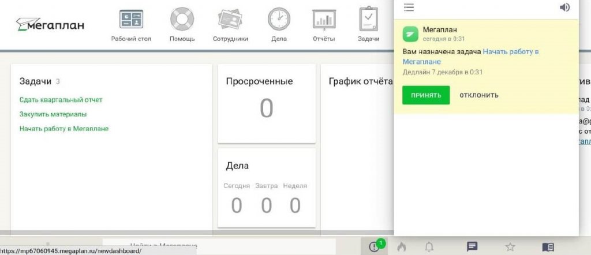Screen dimensions: 591x255
Task: Open the flame hot items icon
Action: pyautogui.click(x=402, y=247)
